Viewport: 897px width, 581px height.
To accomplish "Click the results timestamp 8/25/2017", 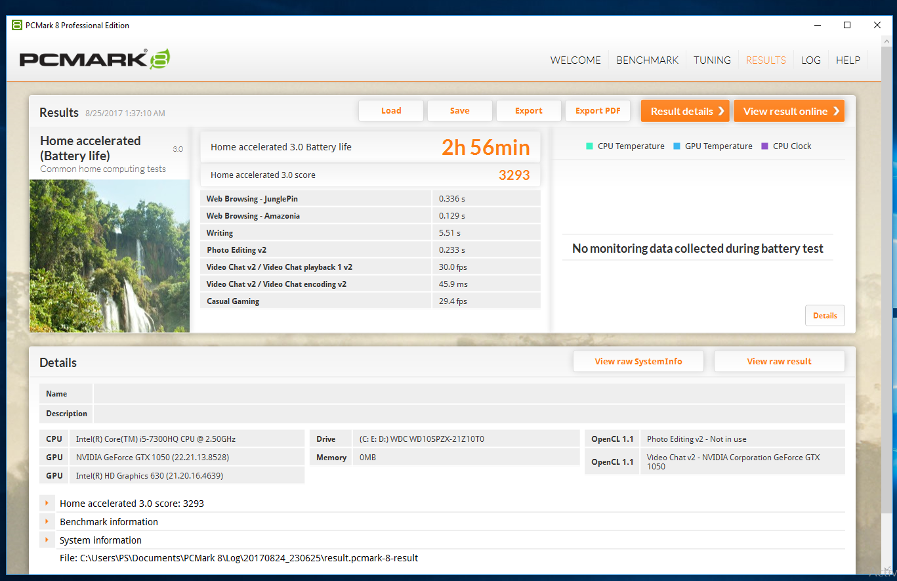I will [125, 114].
